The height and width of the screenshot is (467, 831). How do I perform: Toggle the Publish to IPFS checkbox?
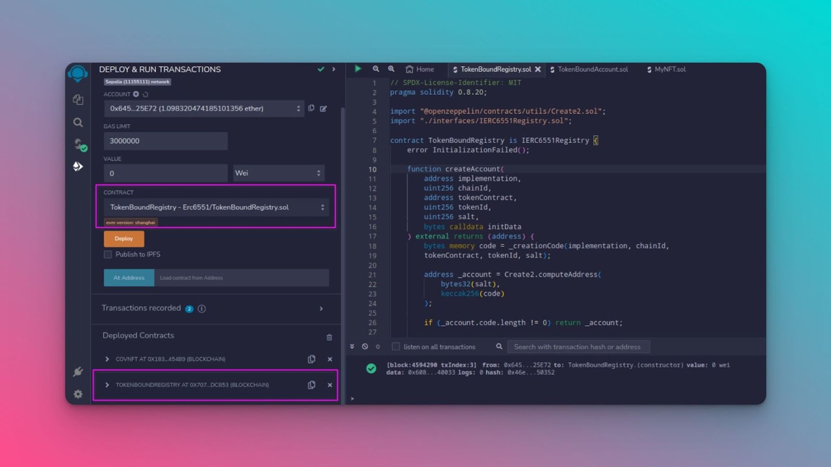coord(108,254)
